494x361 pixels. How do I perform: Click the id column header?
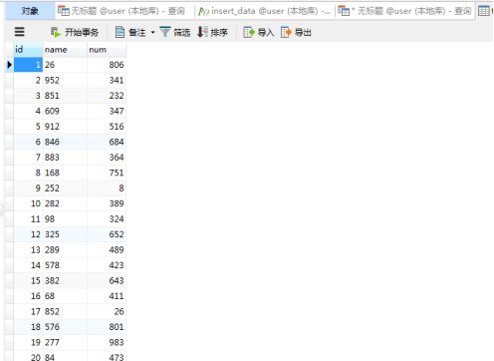click(28, 50)
